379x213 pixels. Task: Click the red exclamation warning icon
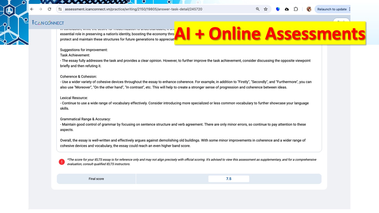62,162
